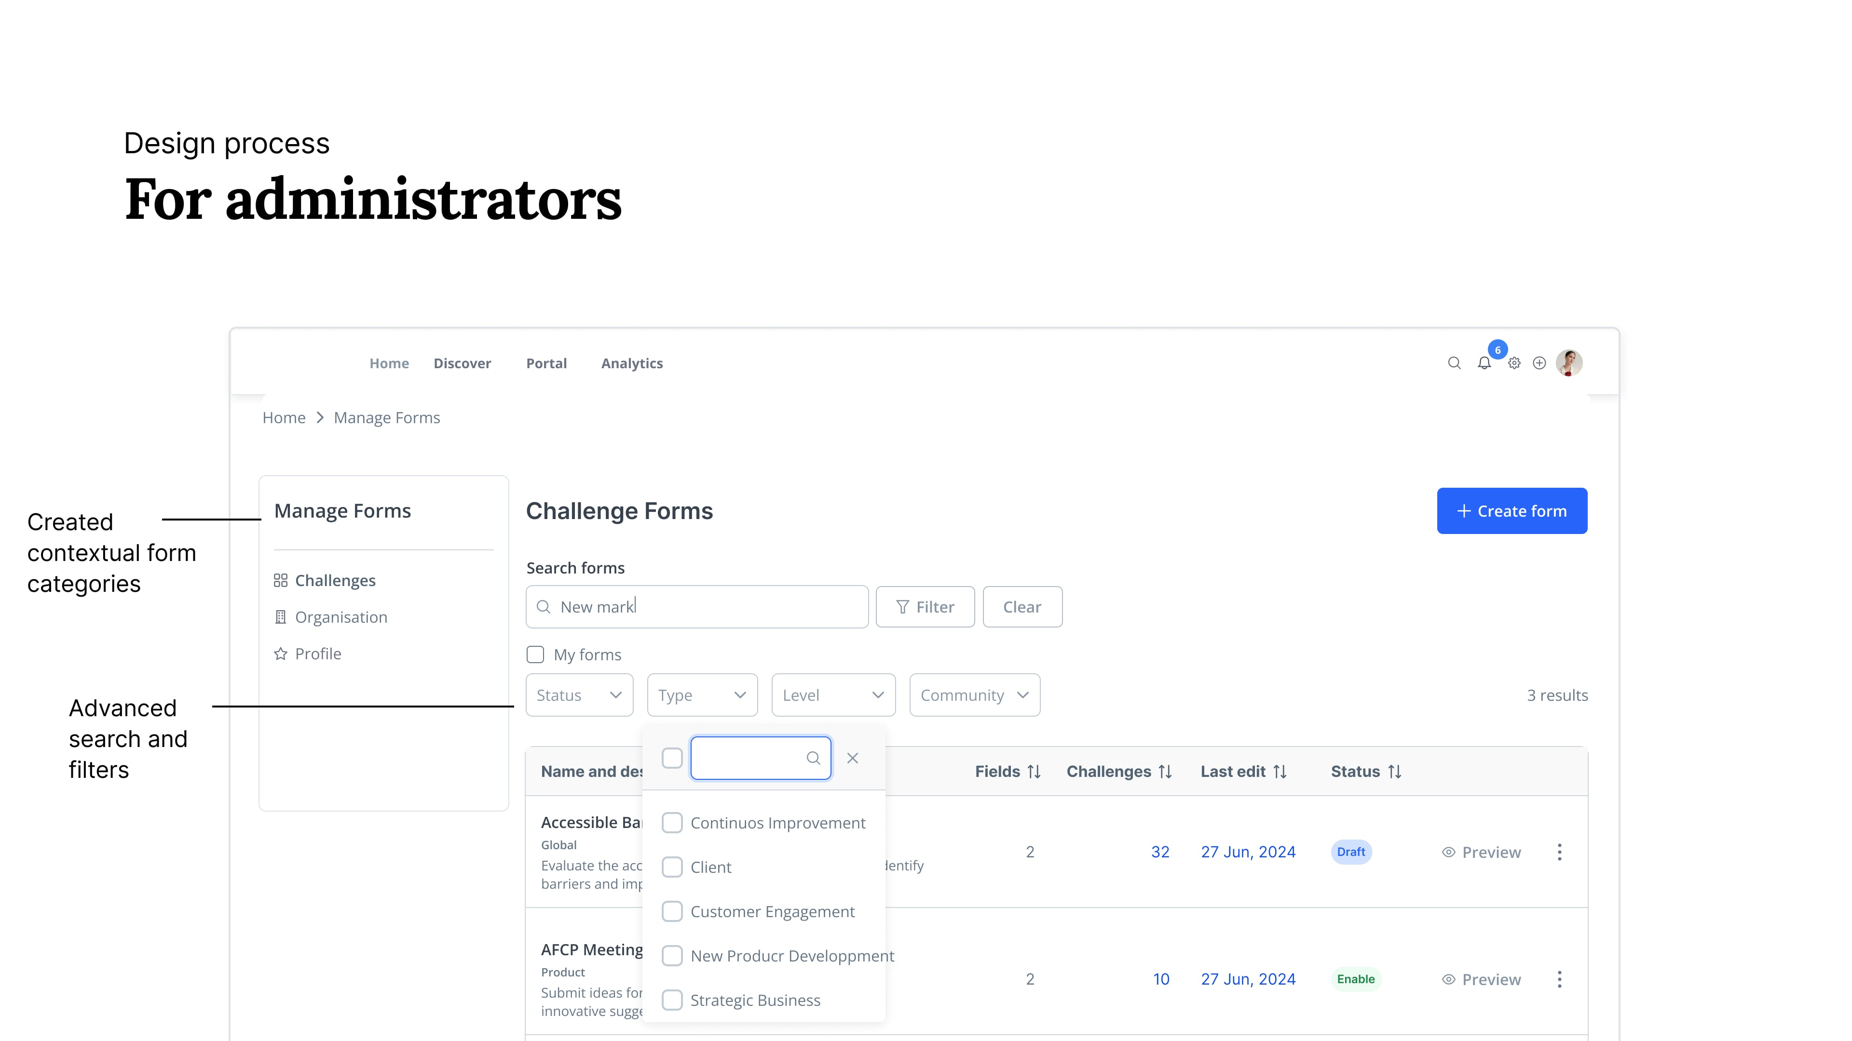Screen dimensions: 1852x1041
Task: Go to the Analytics nav item
Action: pos(632,363)
